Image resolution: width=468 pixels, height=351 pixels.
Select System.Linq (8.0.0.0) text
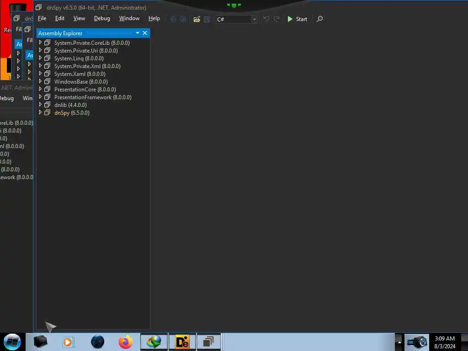(x=79, y=58)
